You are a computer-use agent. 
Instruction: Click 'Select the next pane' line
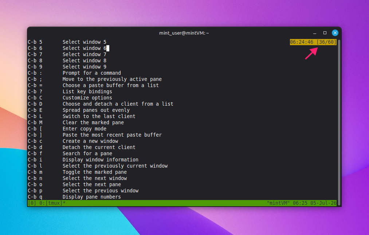[92, 185]
